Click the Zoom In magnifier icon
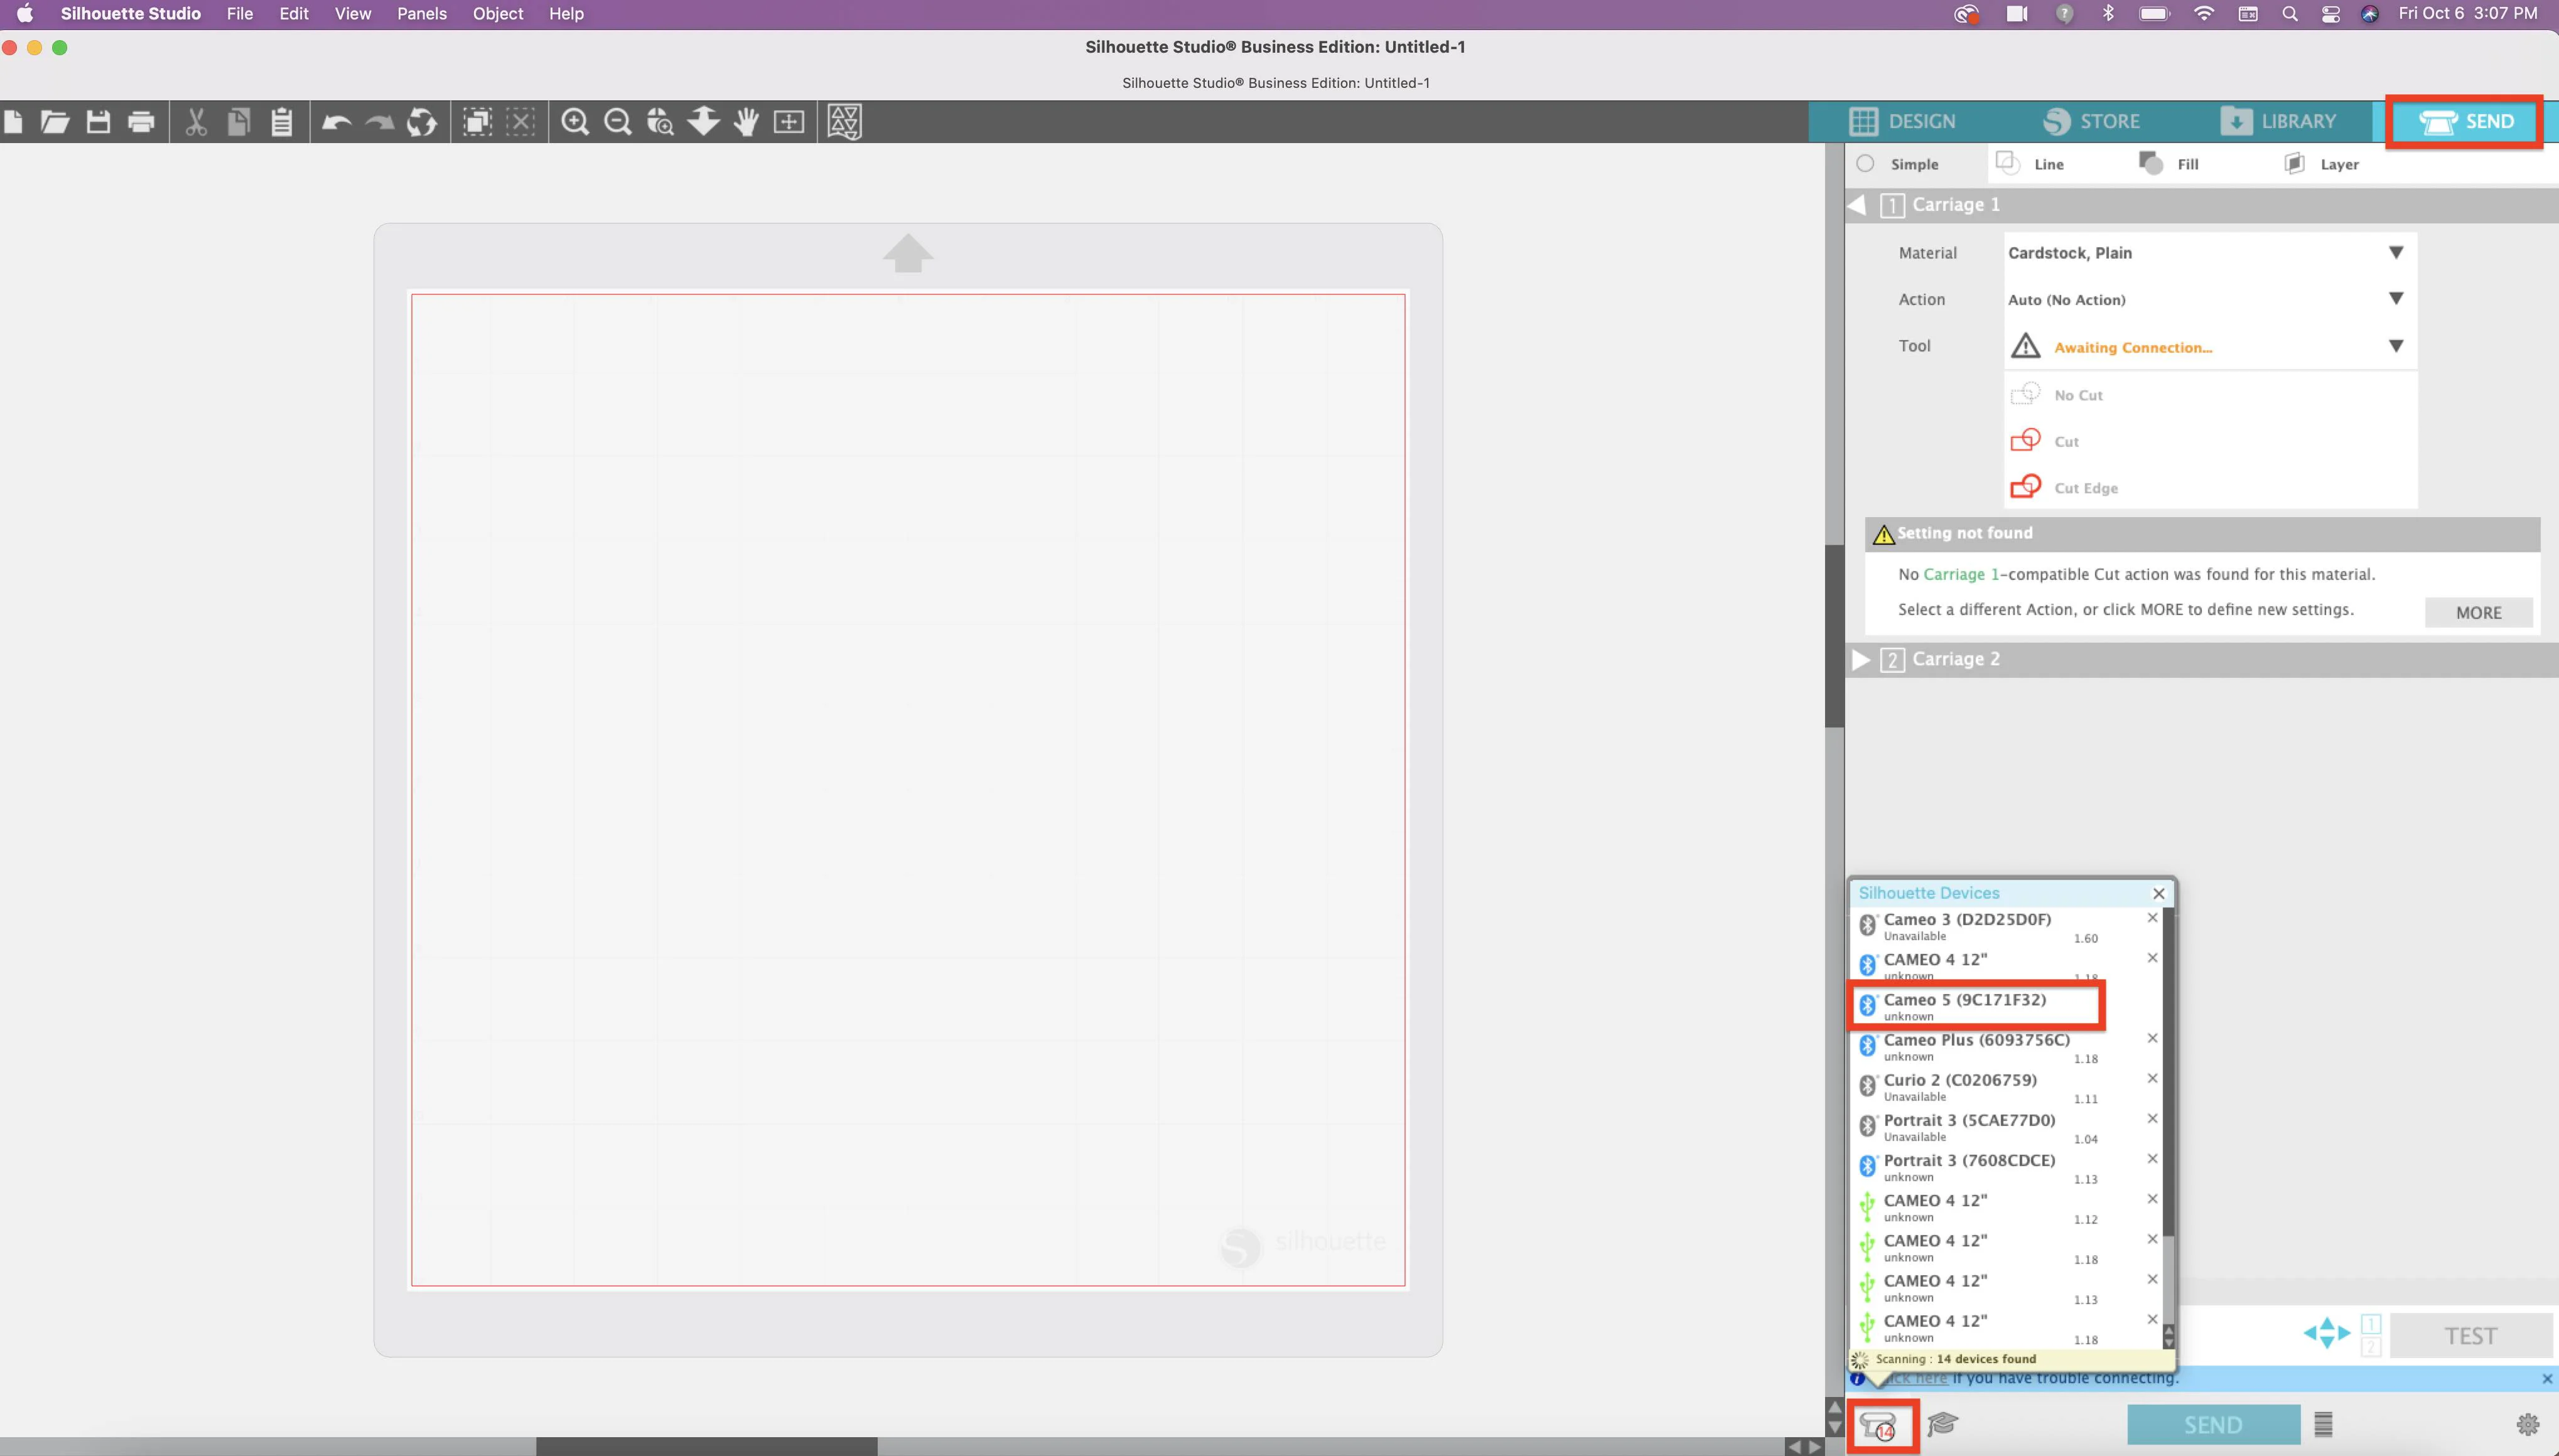Screen dimensions: 2559x1456 [x=574, y=122]
